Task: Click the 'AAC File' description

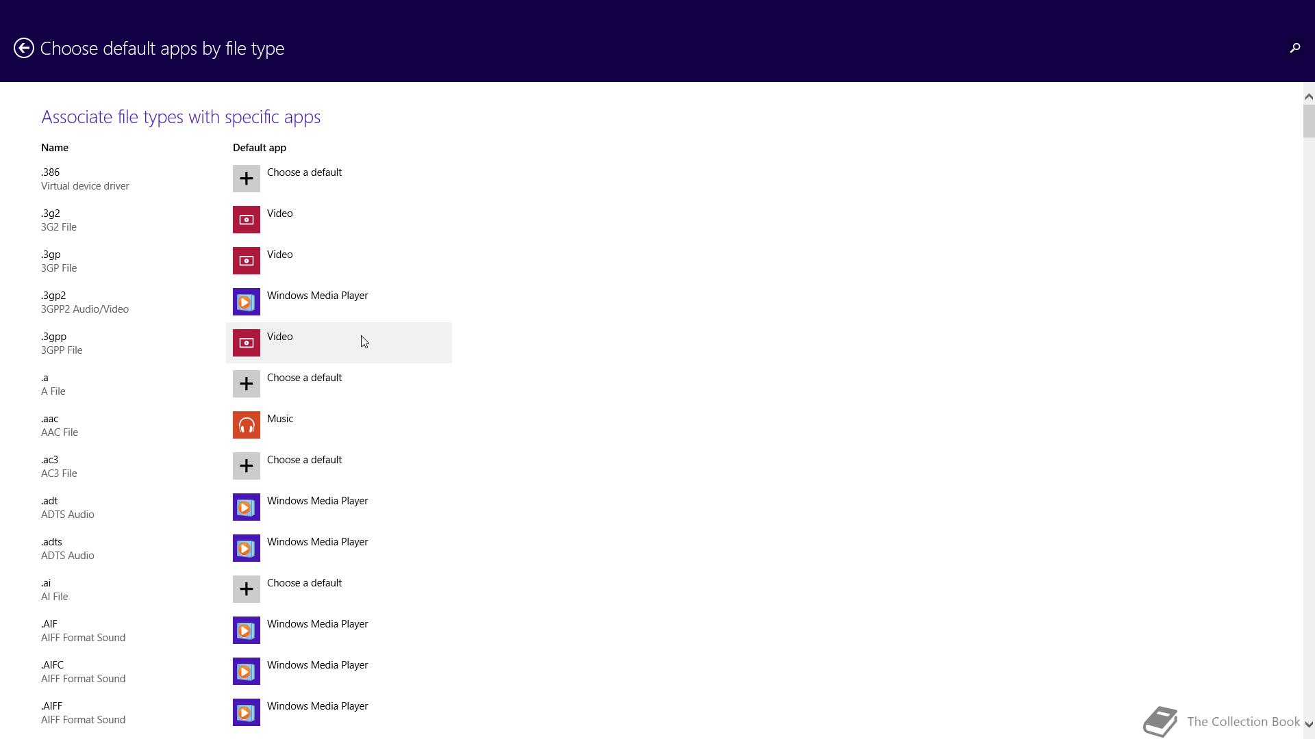Action: tap(60, 432)
